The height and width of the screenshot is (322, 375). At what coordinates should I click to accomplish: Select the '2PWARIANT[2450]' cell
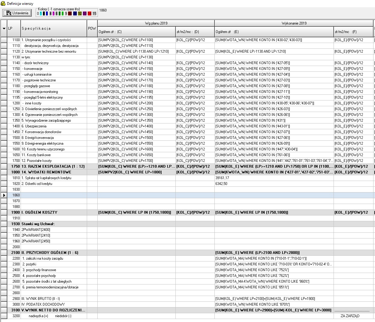click(54, 241)
